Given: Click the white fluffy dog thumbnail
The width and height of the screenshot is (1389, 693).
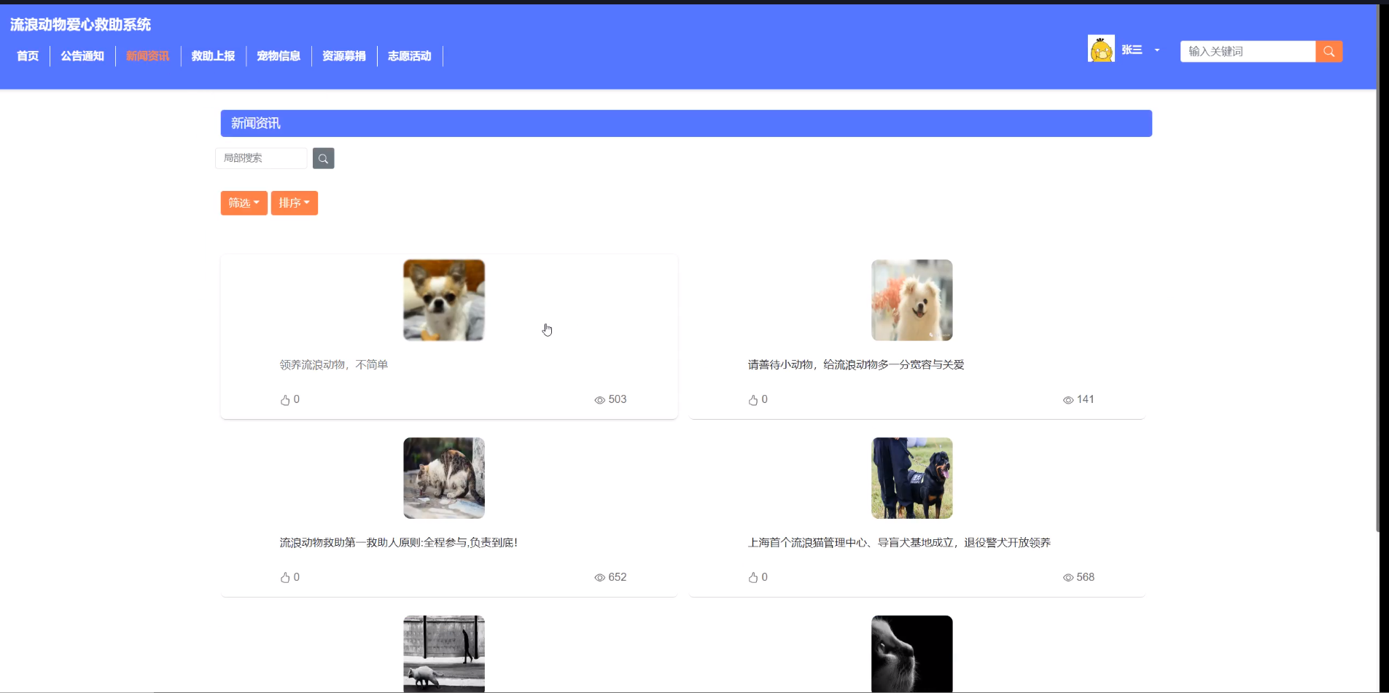Looking at the screenshot, I should [912, 300].
